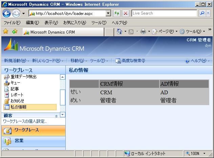214x158 pixels.
Task: Click the search magnifier button
Action: point(202,13)
